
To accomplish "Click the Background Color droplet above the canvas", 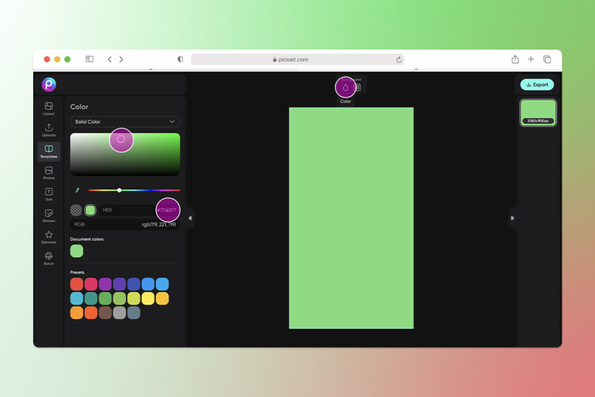I will coord(345,87).
